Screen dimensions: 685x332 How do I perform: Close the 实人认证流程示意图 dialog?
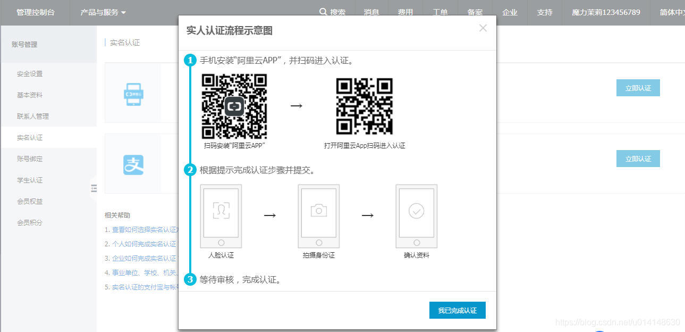(x=483, y=28)
